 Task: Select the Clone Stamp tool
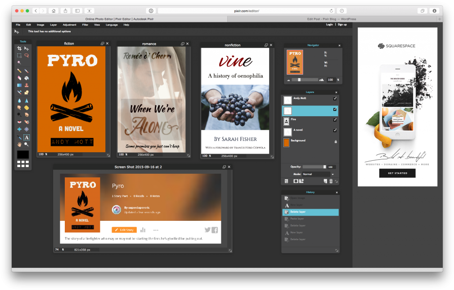click(26, 86)
